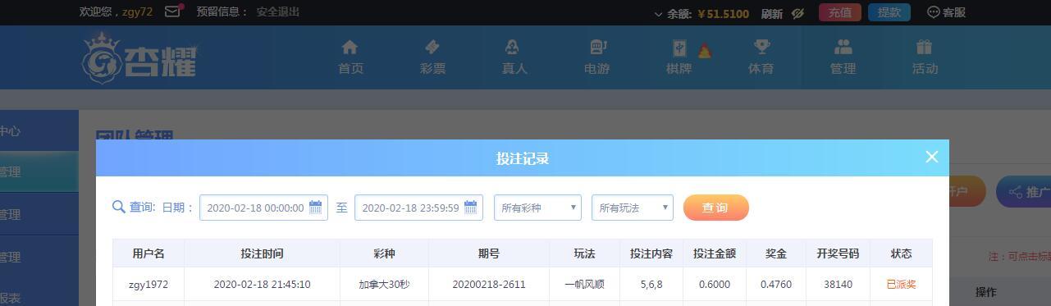
Task: Open the 管理 management menu
Action: click(x=843, y=57)
